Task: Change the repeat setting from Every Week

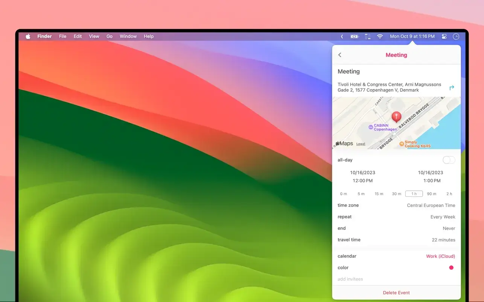Action: (443, 217)
